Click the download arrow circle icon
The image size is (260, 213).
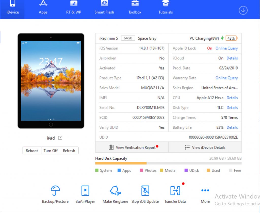243,10
